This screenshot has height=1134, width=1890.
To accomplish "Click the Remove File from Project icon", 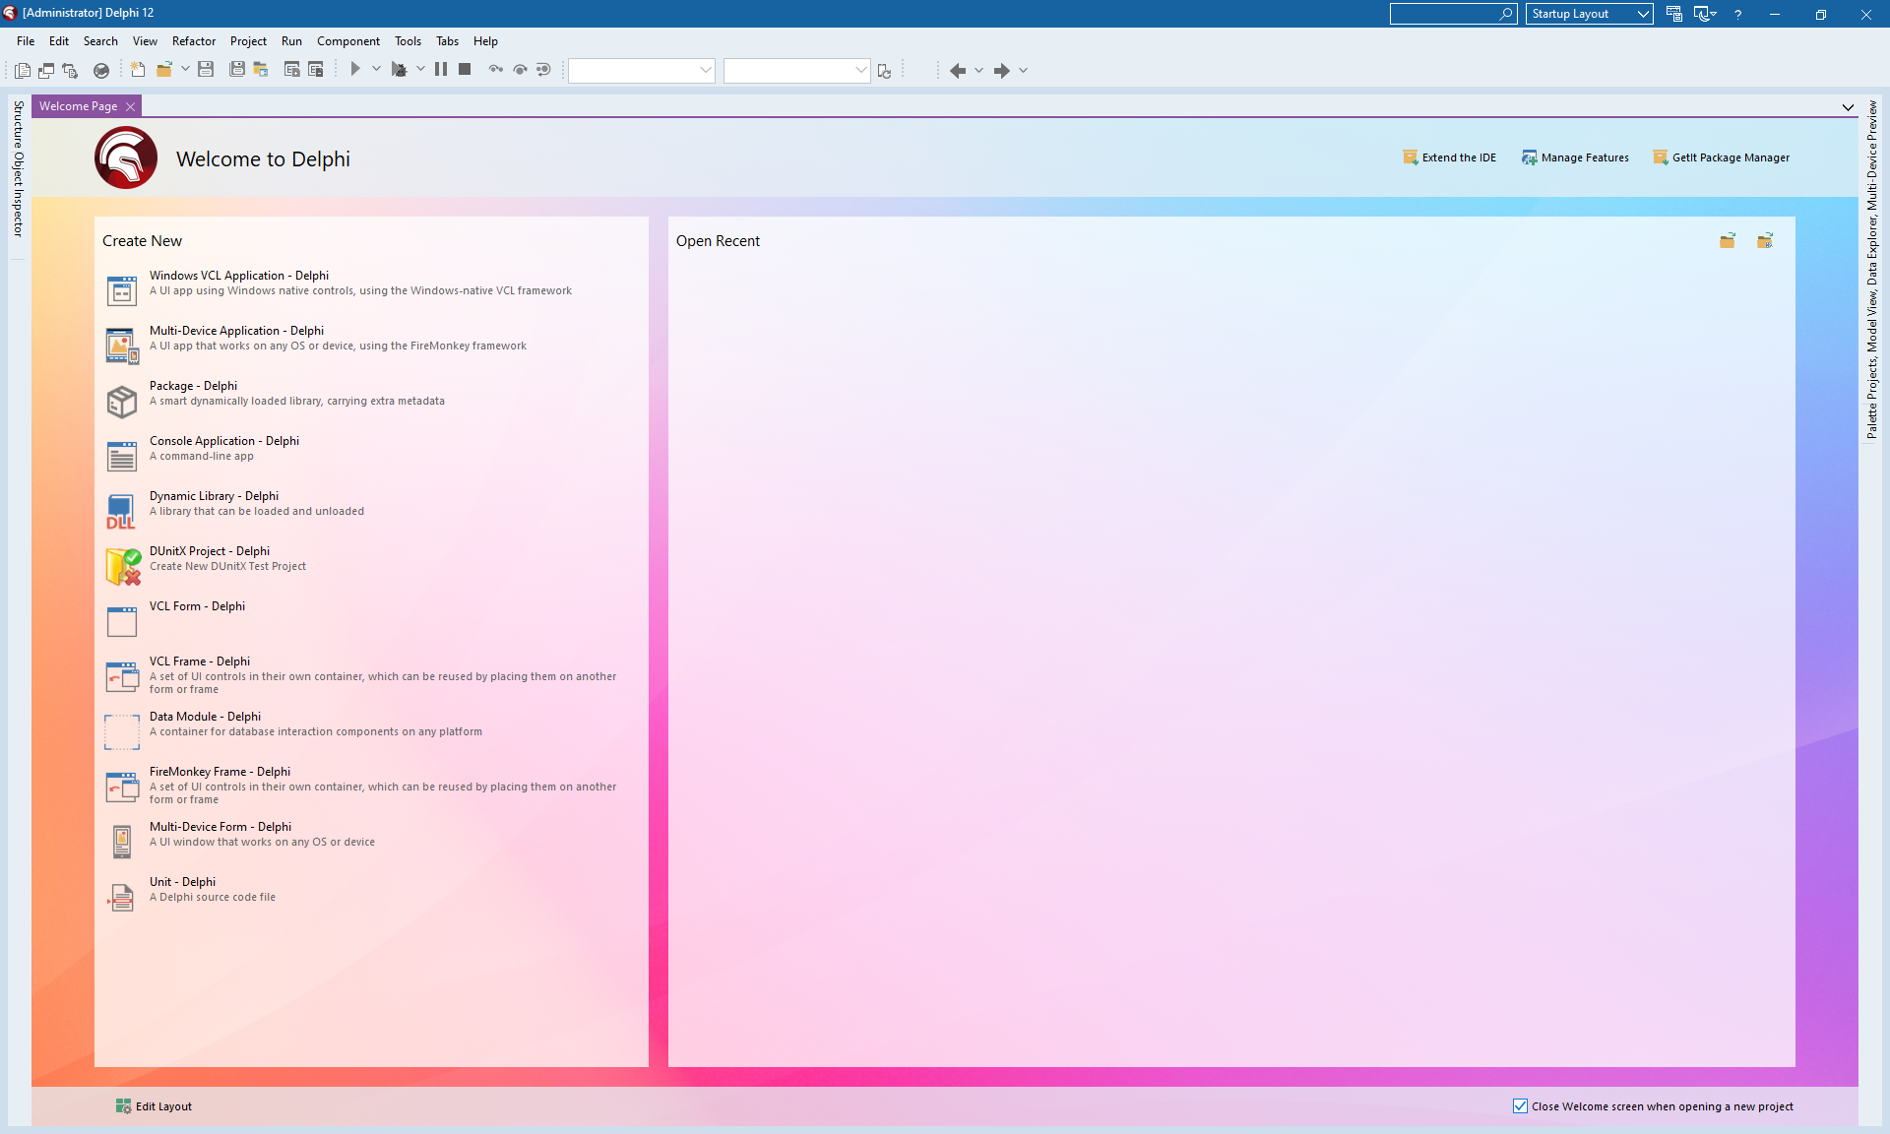I will click(316, 70).
